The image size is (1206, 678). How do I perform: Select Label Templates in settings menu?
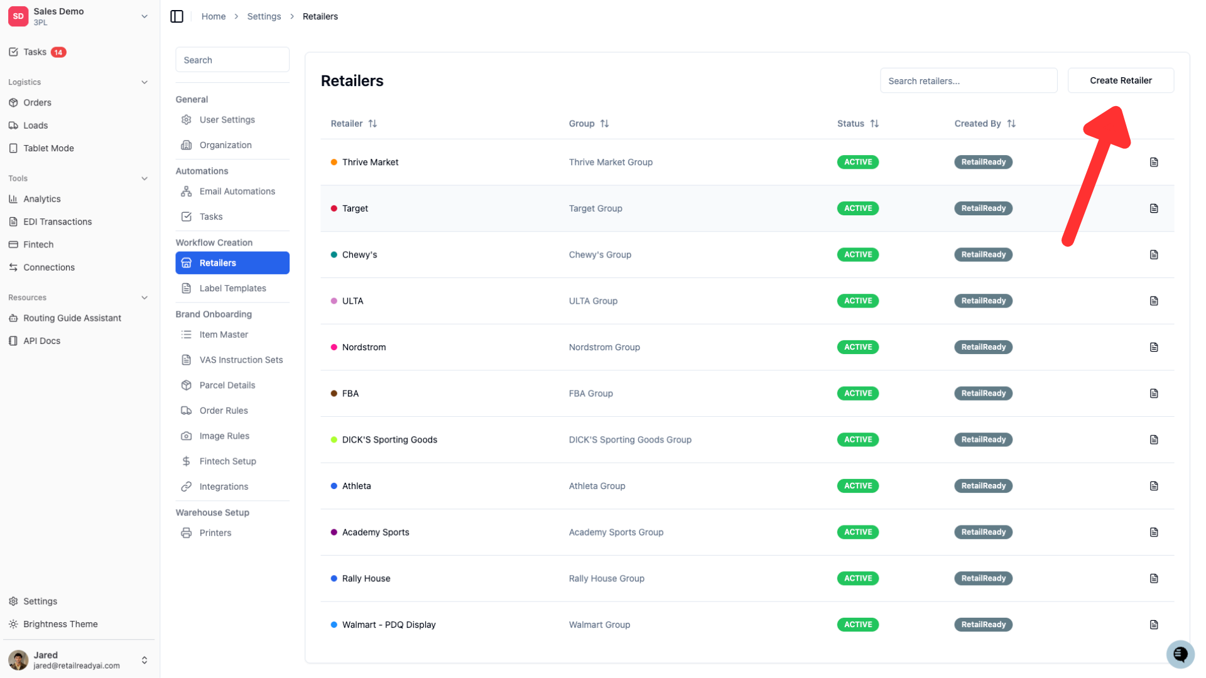tap(232, 288)
